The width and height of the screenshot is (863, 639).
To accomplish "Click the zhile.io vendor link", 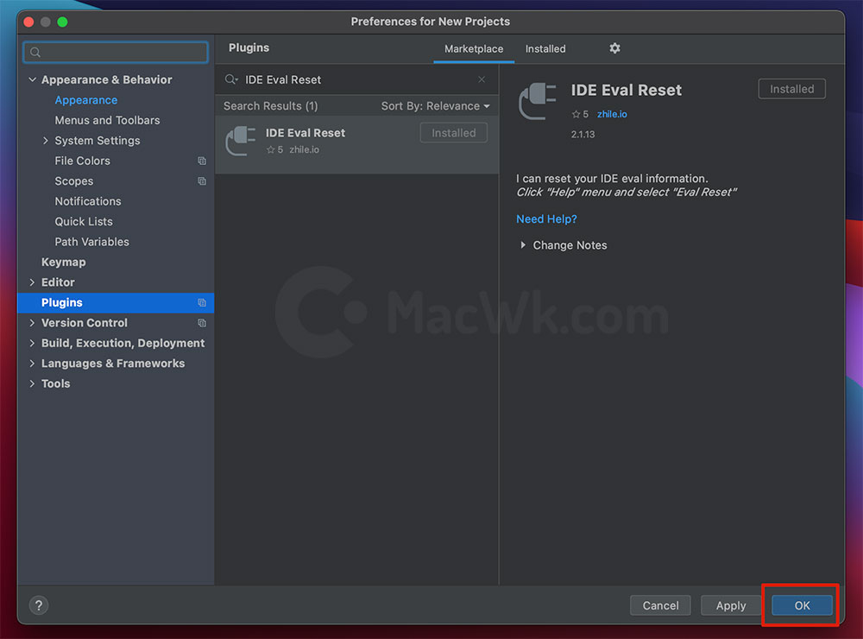I will (x=612, y=114).
